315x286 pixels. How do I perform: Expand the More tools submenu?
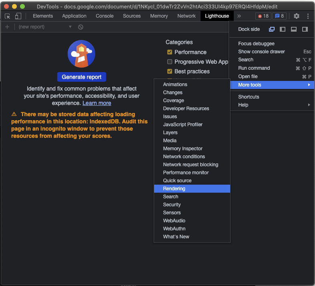(x=272, y=85)
